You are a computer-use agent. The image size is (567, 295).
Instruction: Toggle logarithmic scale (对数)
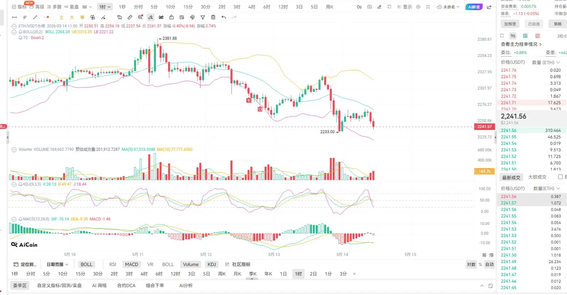point(471,264)
